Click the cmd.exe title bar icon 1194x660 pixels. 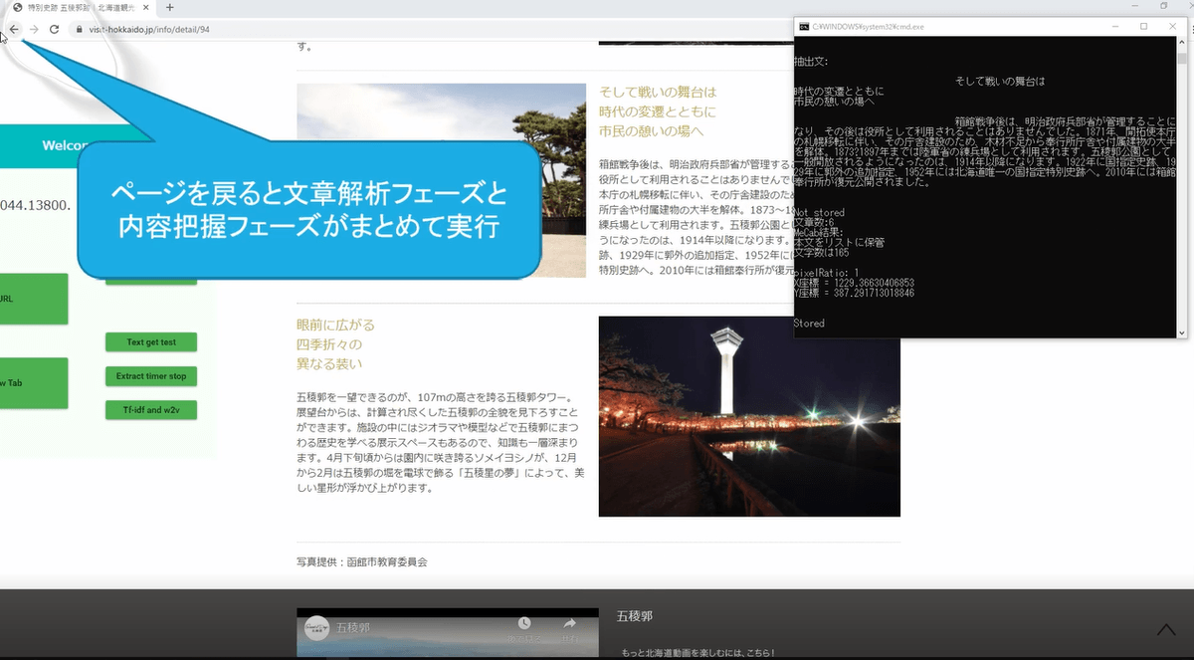(804, 27)
